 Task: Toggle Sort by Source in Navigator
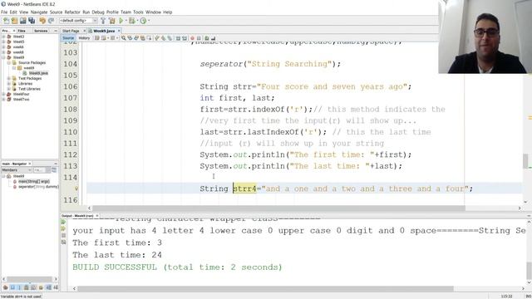coord(56,287)
